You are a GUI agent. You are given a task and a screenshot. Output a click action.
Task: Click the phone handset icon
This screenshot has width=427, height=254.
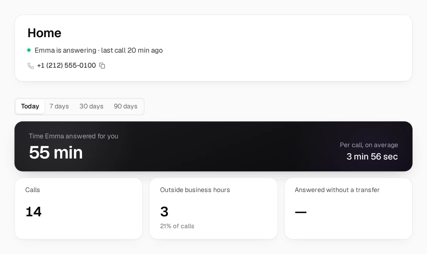coord(31,66)
